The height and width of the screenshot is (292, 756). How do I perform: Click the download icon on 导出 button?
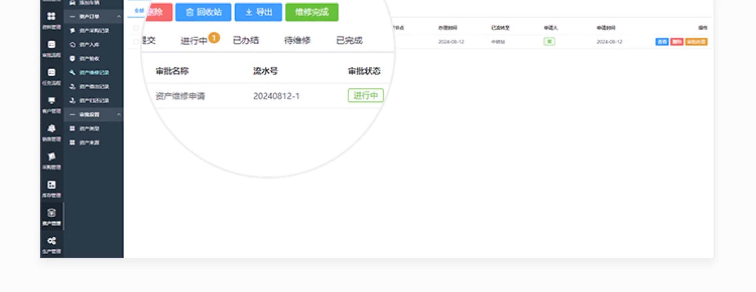click(249, 12)
